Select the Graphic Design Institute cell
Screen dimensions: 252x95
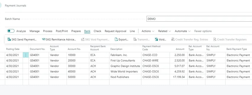pos(125,66)
